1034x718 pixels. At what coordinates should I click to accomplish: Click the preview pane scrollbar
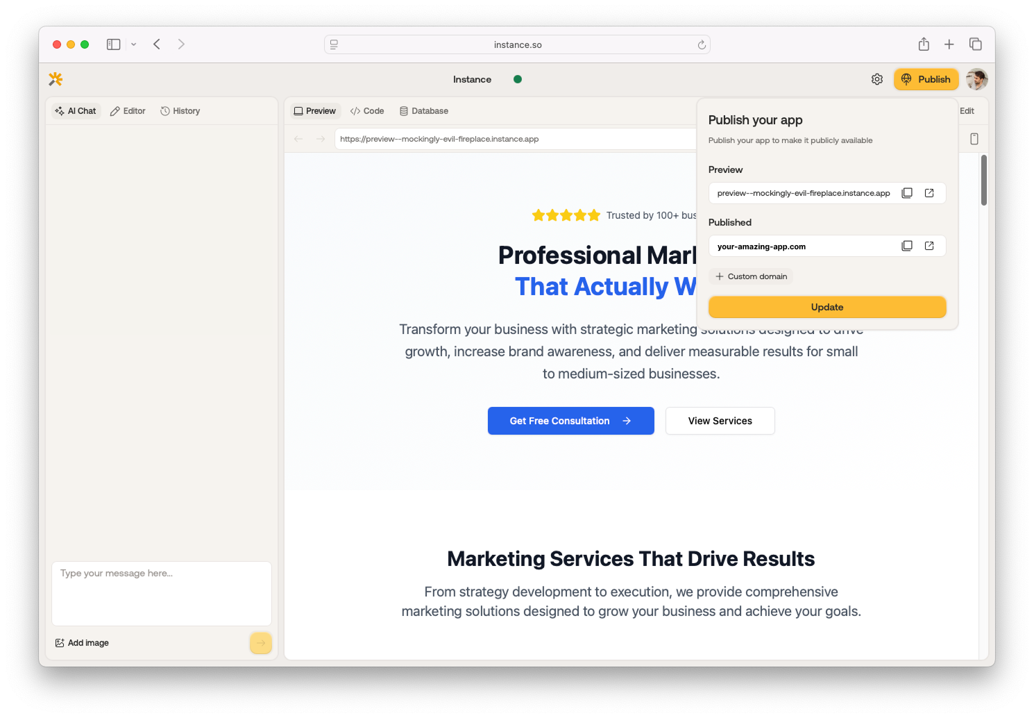(983, 181)
